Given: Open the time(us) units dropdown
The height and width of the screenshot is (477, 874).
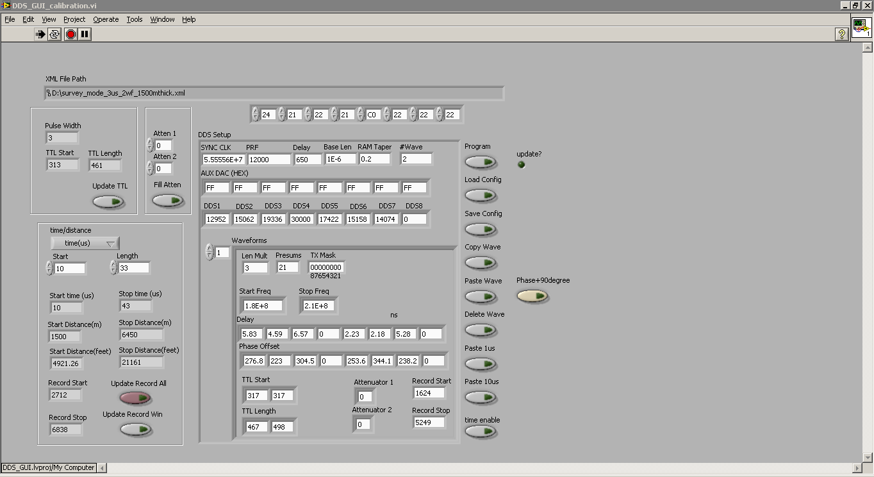Looking at the screenshot, I should point(85,244).
